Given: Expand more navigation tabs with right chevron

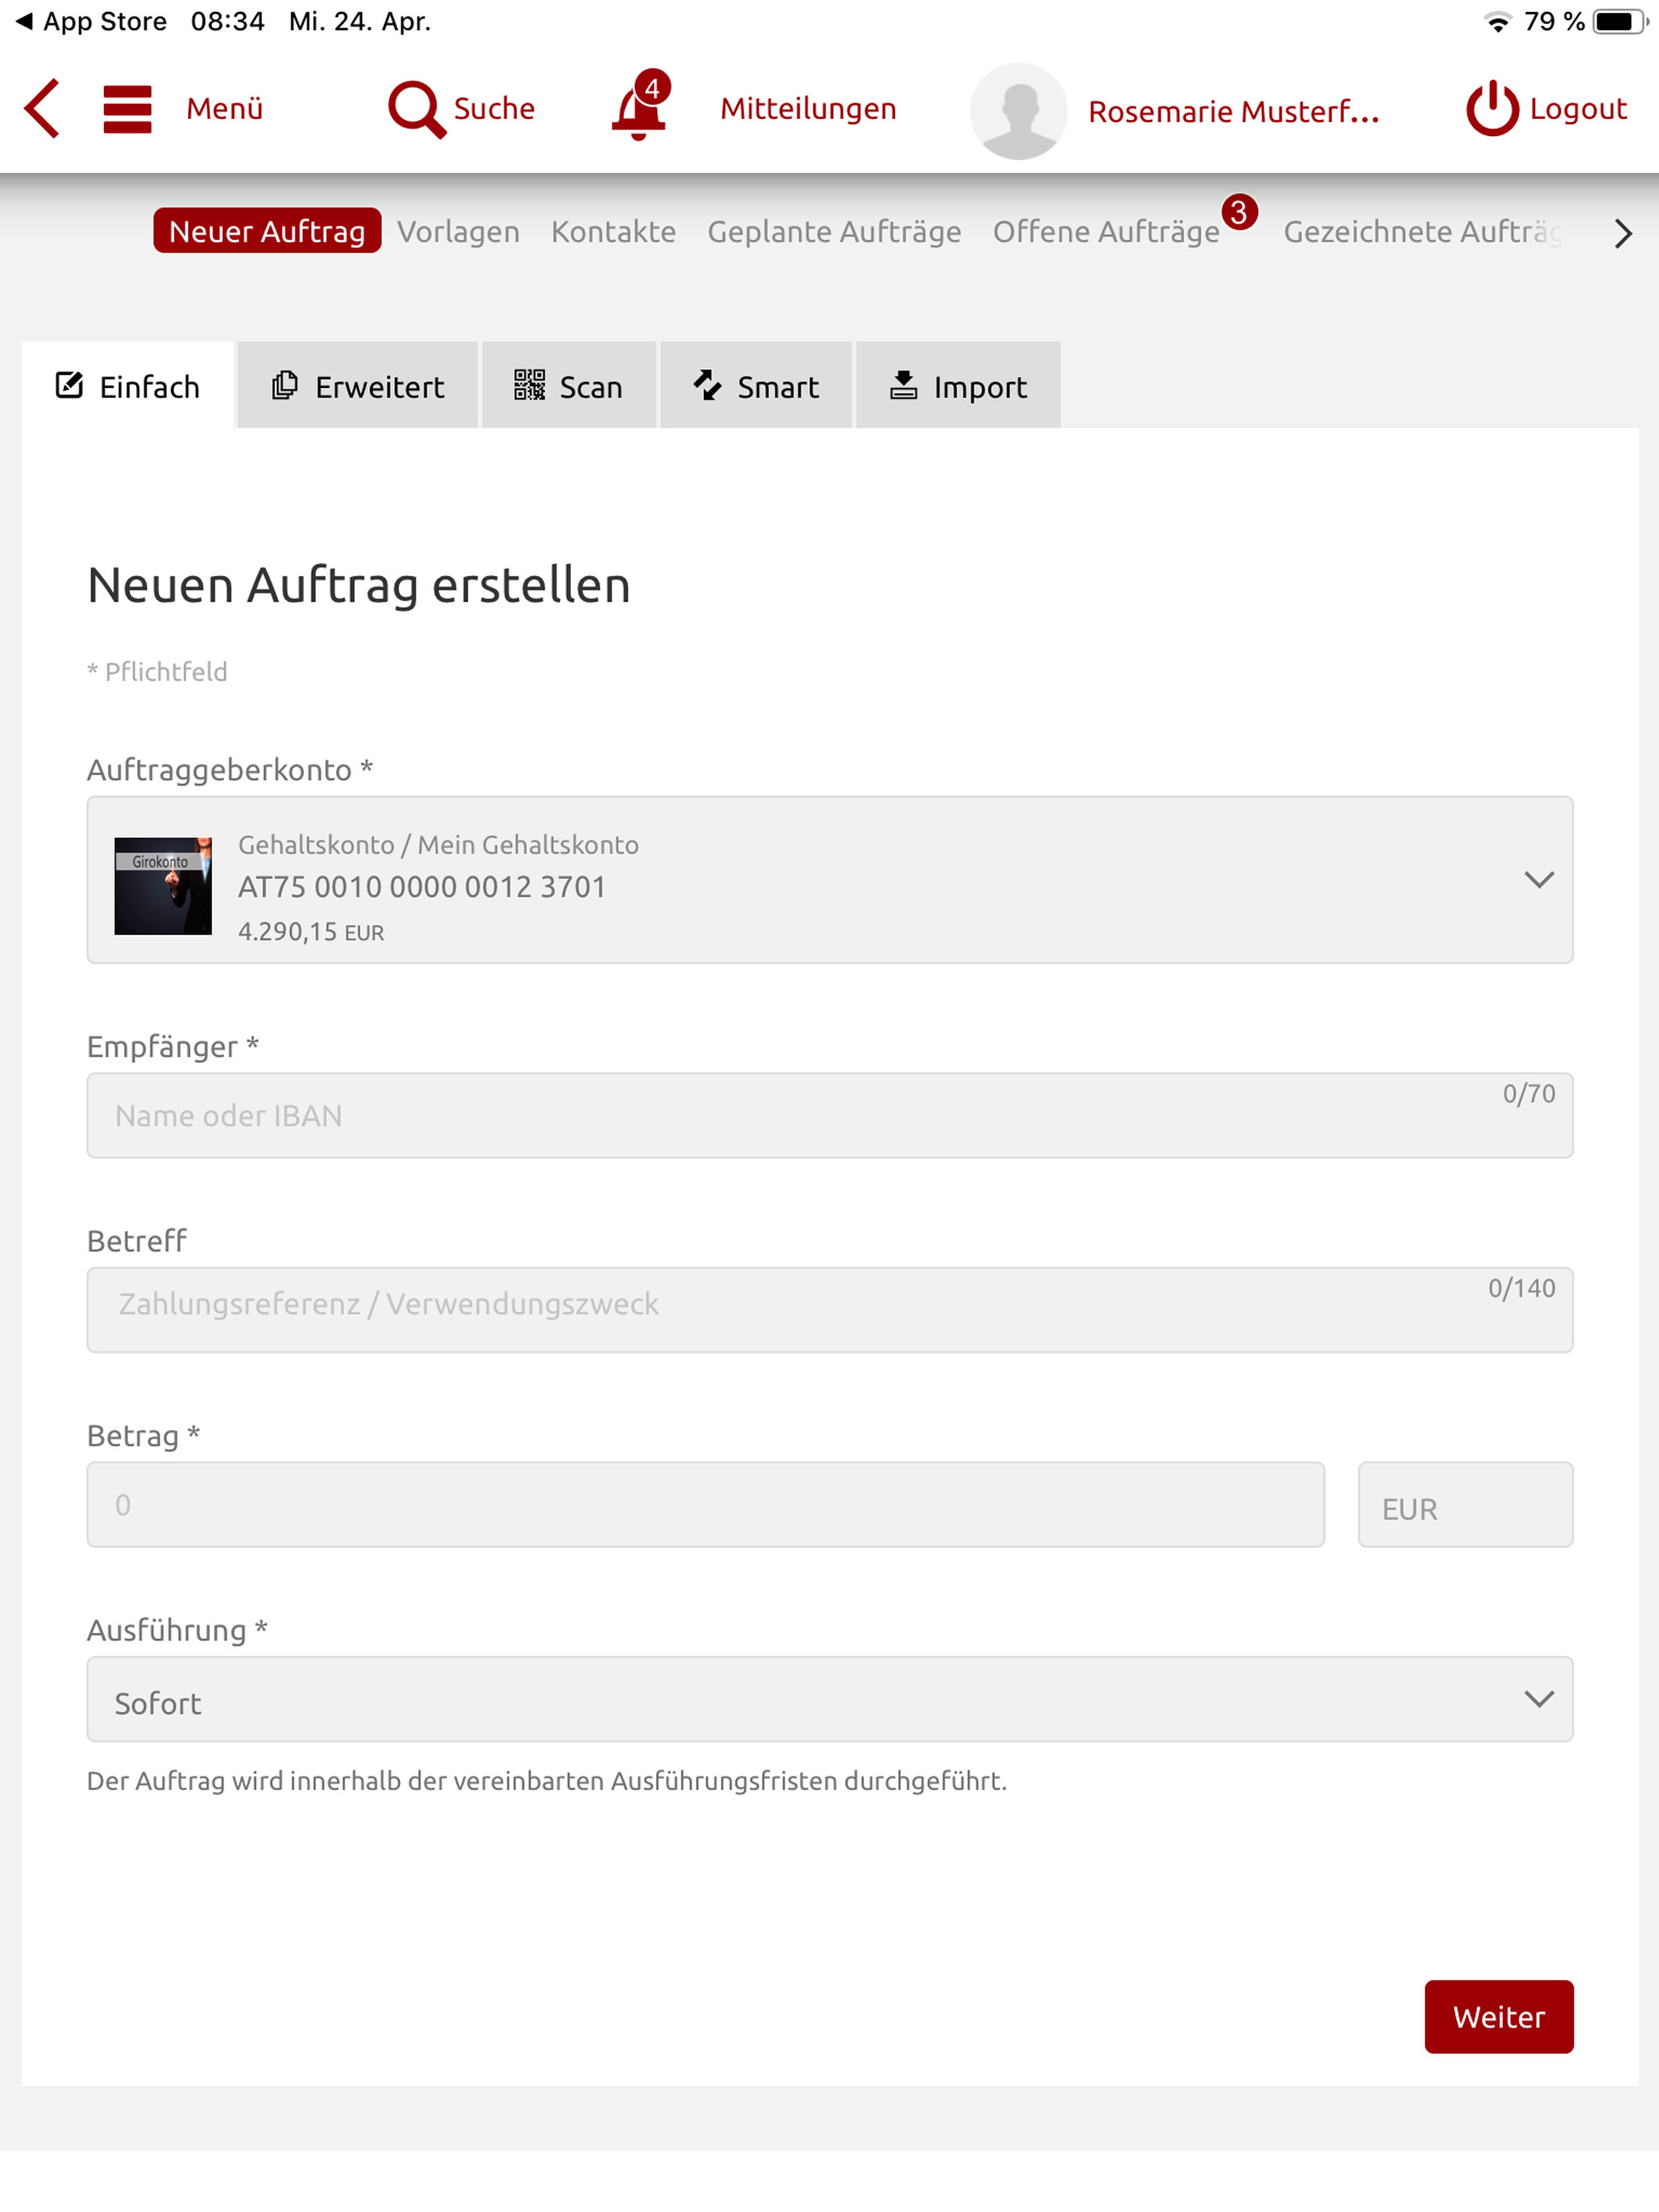Looking at the screenshot, I should pyautogui.click(x=1622, y=233).
